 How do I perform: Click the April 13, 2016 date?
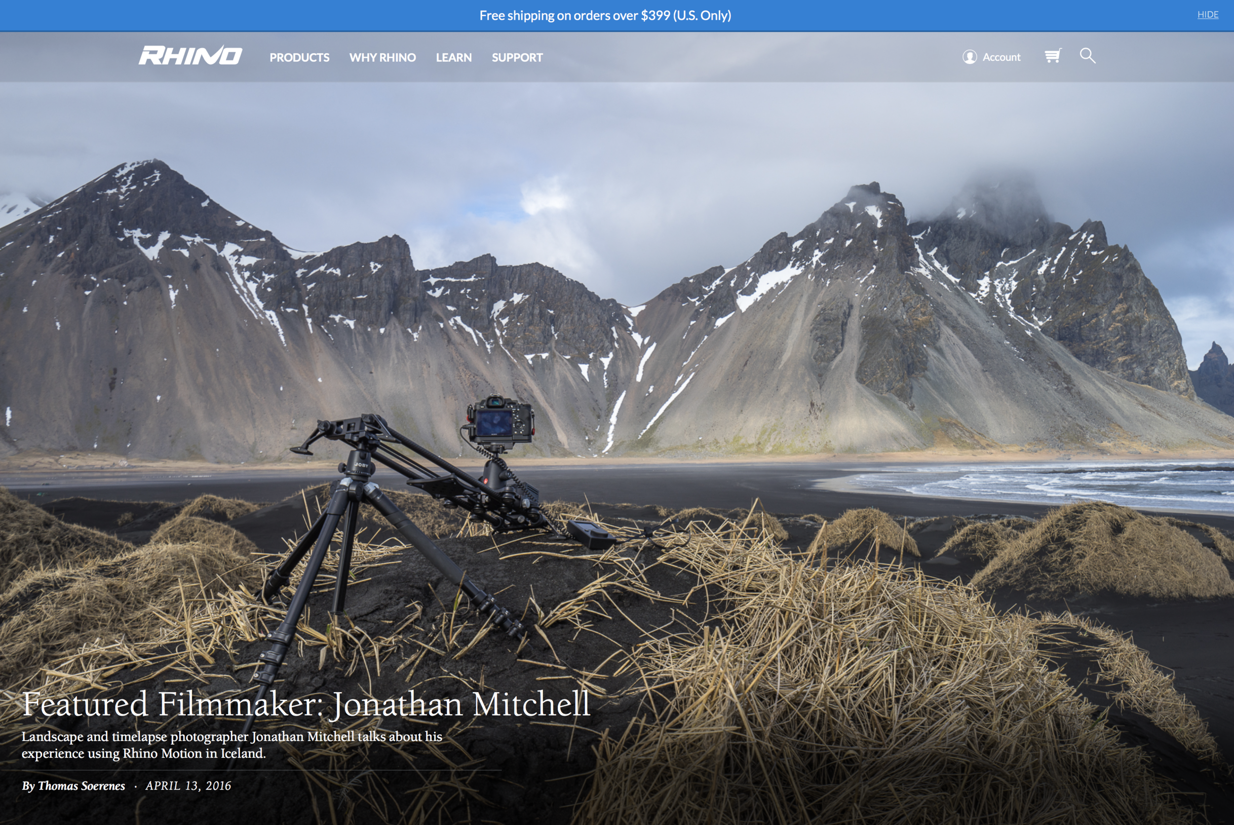pos(188,786)
